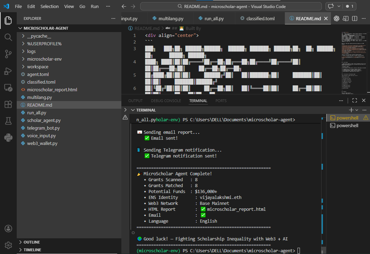Open agent.toml in explorer
Image resolution: width=370 pixels, height=254 pixels.
[x=38, y=74]
